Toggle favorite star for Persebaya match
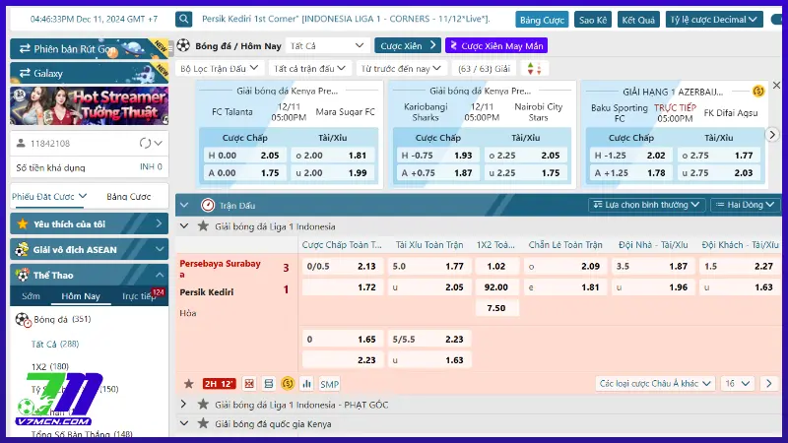 point(188,384)
